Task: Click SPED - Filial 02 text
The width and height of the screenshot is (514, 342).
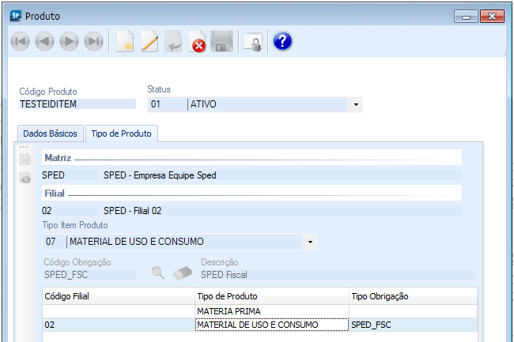Action: (x=132, y=210)
